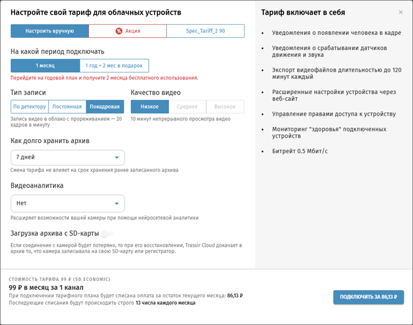Screen dimensions: 413x325
Task: Click the arrow of the Видеоаналитика dropdown
Action: tap(117, 203)
